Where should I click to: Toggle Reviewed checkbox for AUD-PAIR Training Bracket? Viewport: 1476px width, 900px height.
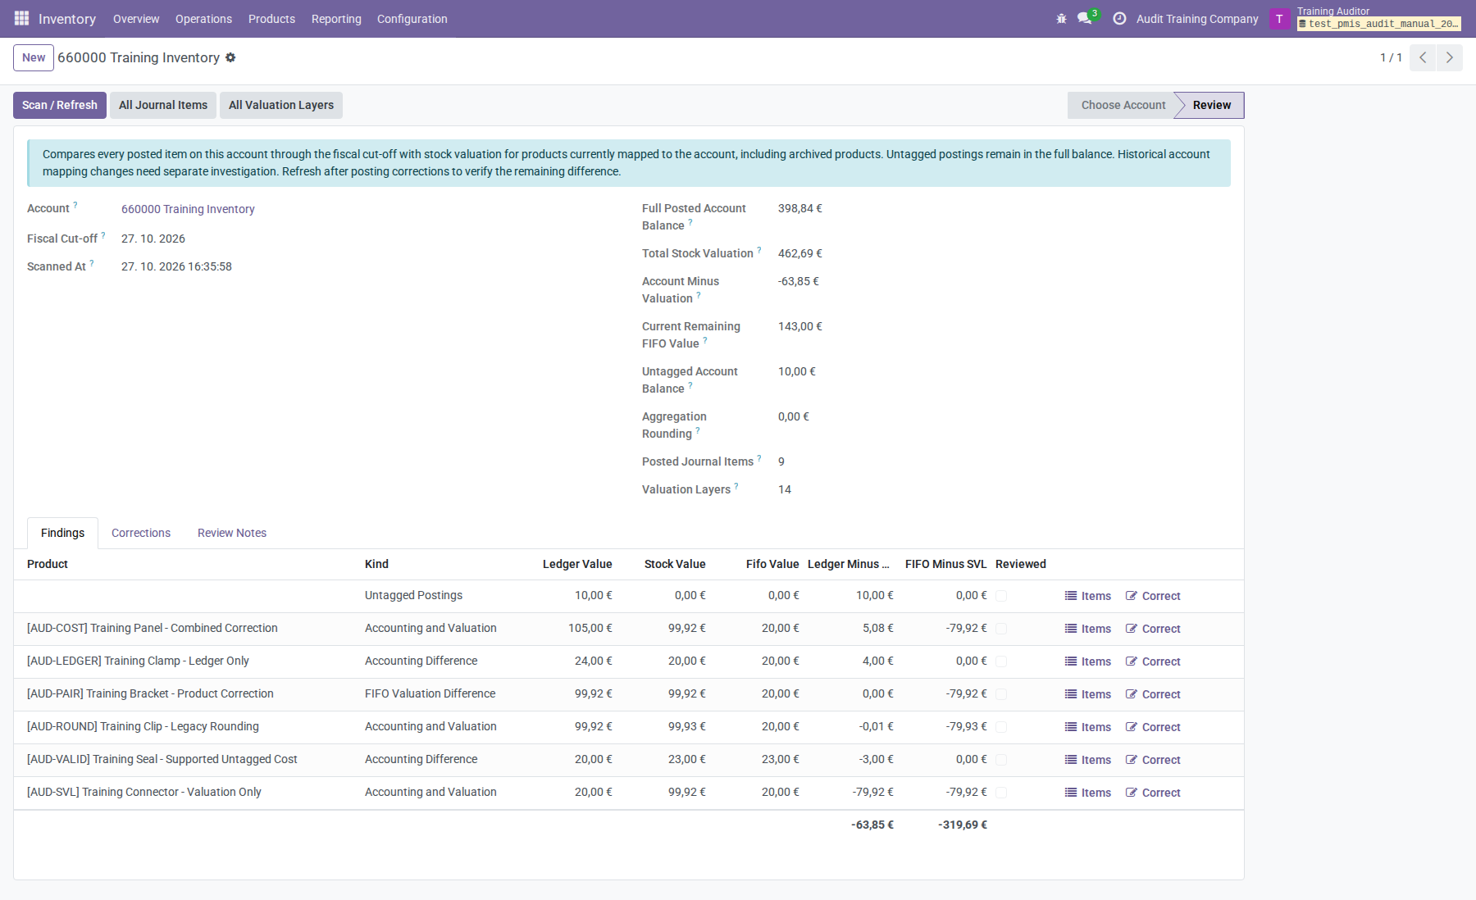click(1001, 694)
